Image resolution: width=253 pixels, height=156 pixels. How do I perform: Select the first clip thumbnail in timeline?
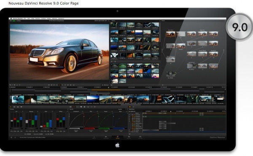18,99
